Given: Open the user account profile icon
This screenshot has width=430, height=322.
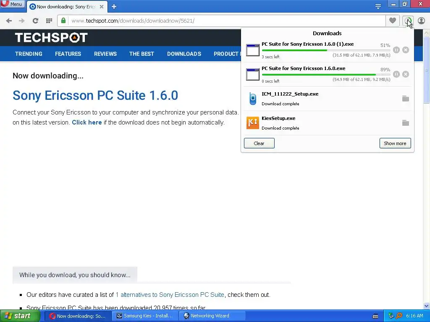Looking at the screenshot, I should 421,21.
